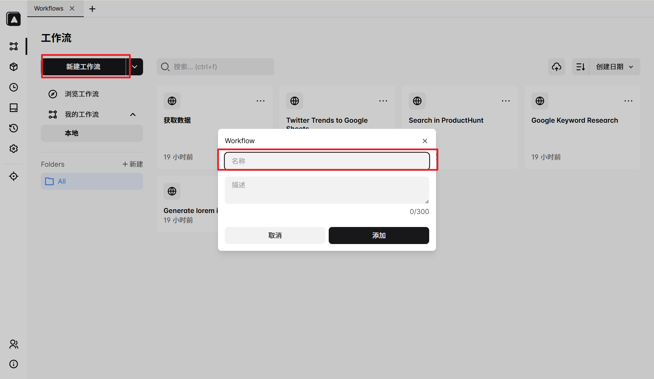Open the Storage icon in sidebar
654x379 pixels.
pyautogui.click(x=14, y=108)
